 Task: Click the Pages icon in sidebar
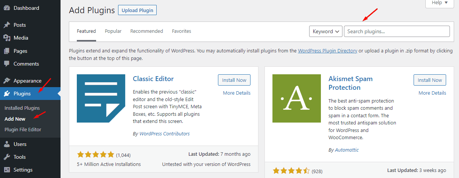point(7,51)
